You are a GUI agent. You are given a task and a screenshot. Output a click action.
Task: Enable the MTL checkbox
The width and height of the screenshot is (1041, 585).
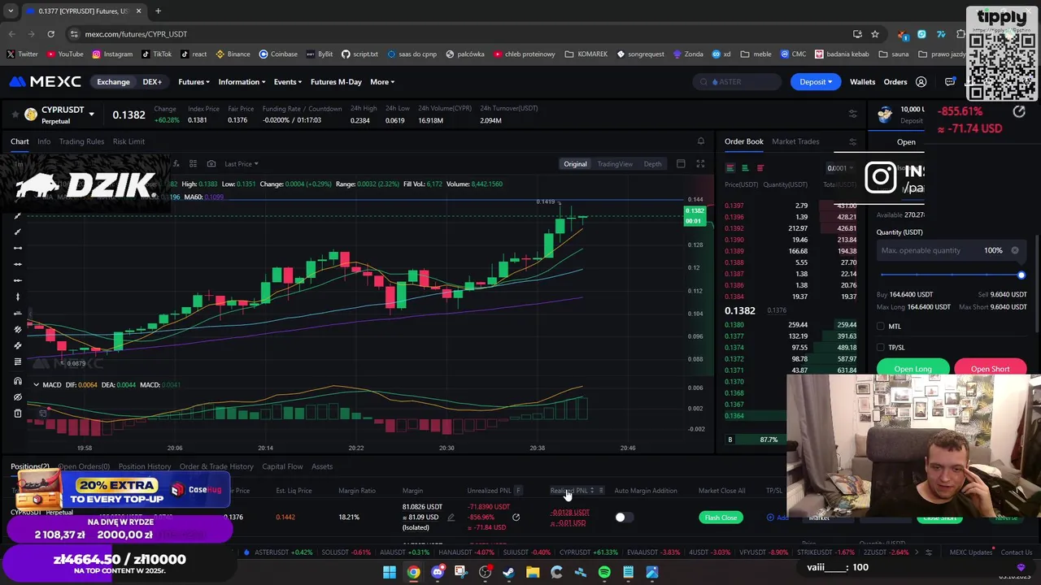pyautogui.click(x=881, y=327)
